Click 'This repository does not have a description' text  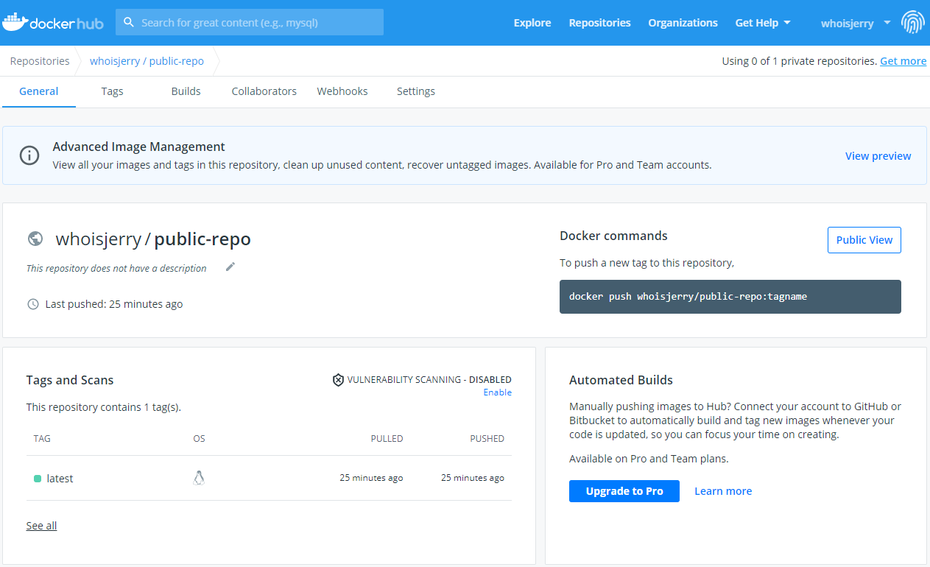click(x=116, y=268)
